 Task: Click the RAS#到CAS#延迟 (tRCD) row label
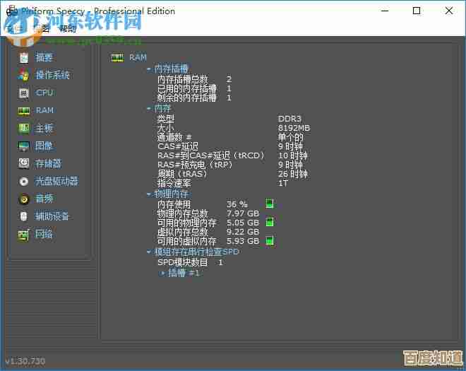pos(210,155)
